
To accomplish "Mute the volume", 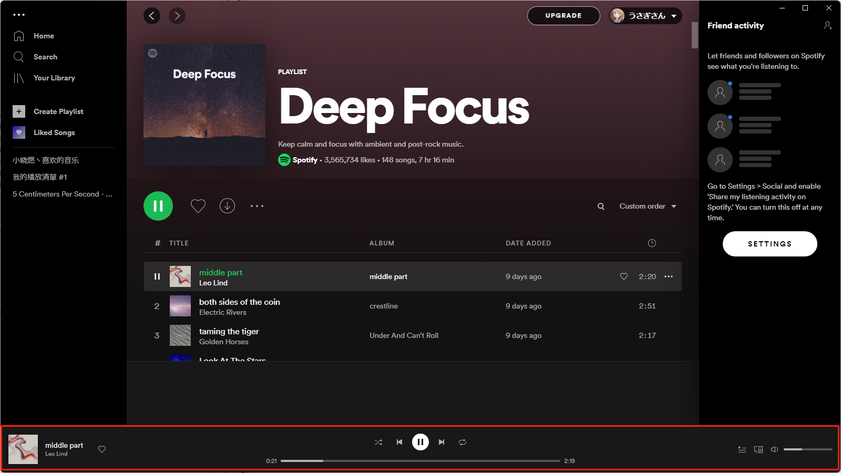I will (x=774, y=449).
